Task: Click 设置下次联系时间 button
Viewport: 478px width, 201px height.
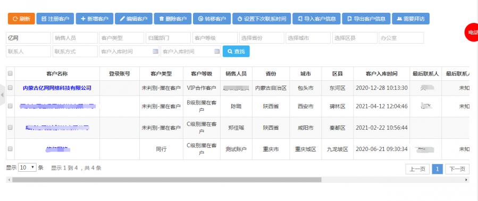Action: pos(262,19)
